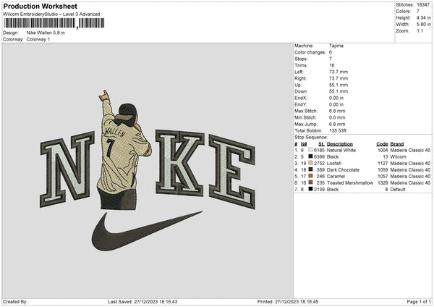Click the Max Stitch value 6.8 mm
The width and height of the screenshot is (434, 307).
point(337,111)
